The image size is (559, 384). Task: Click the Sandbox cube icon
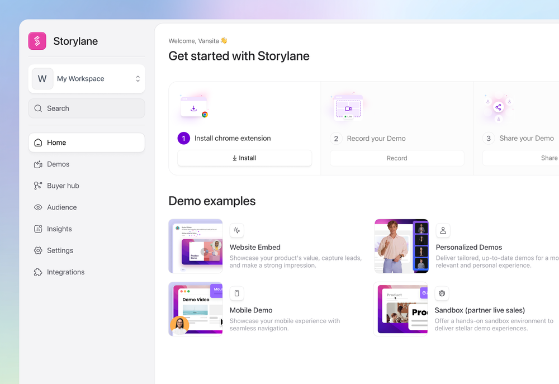(442, 293)
